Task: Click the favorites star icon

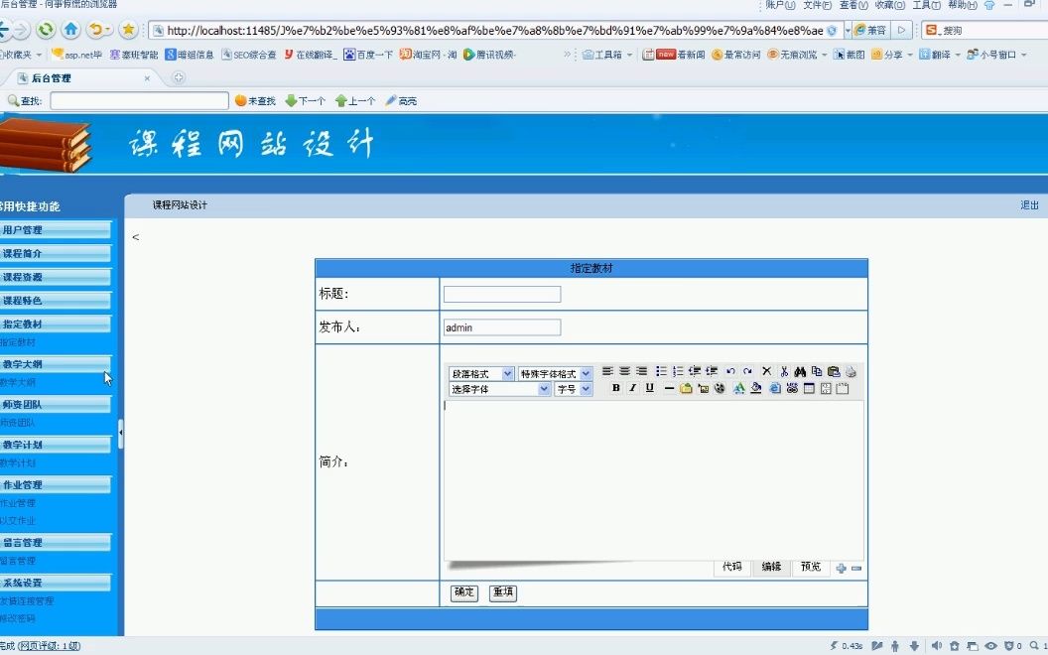Action: click(128, 30)
